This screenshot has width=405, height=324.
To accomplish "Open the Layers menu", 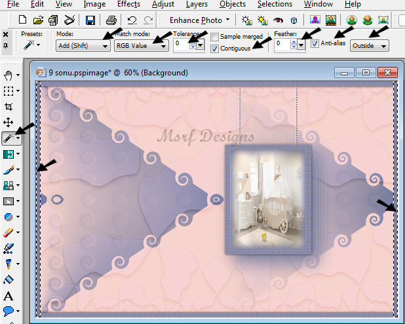I will 197,4.
